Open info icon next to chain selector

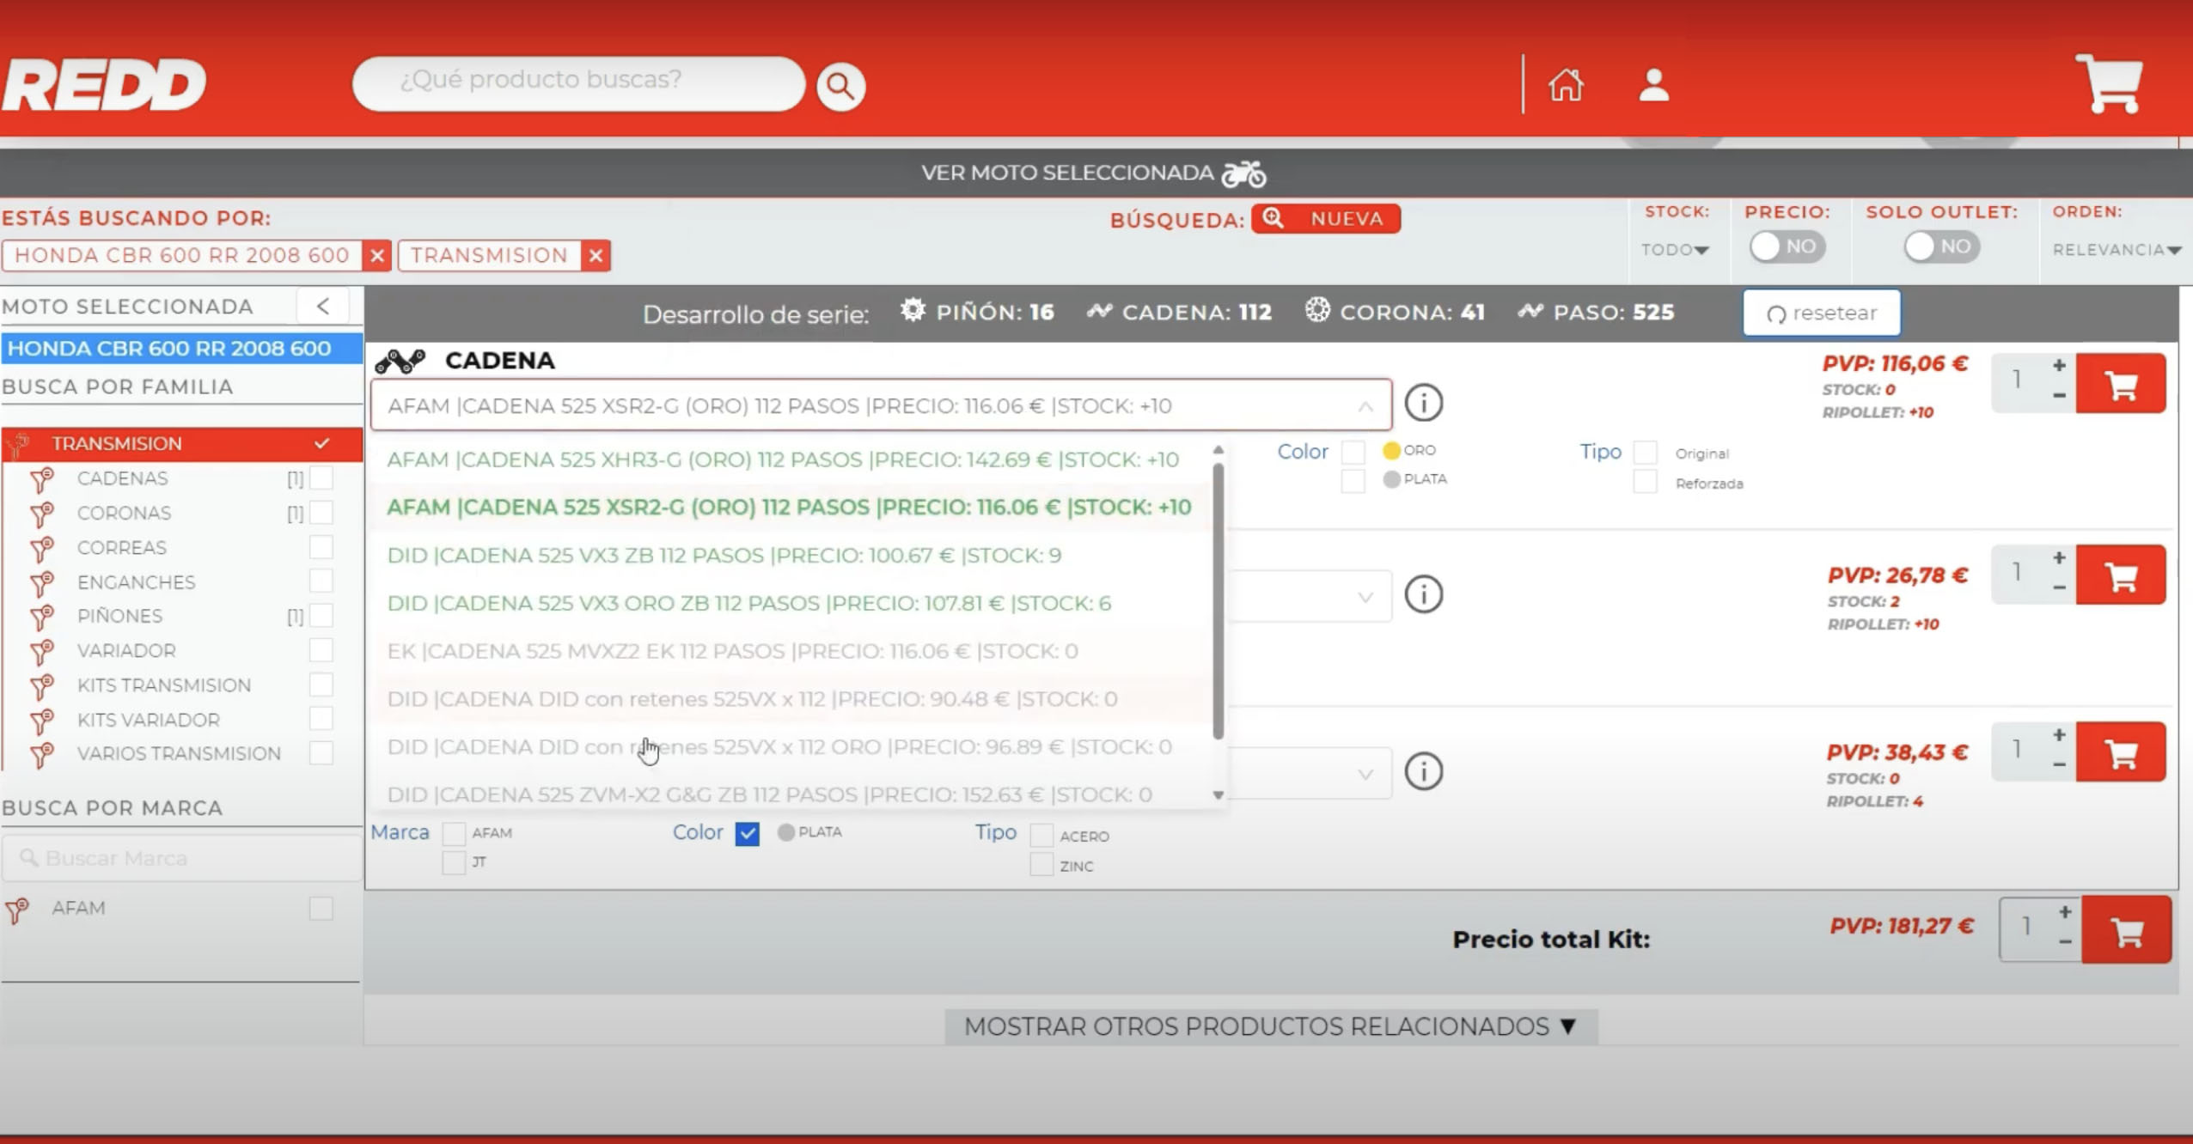[1423, 403]
